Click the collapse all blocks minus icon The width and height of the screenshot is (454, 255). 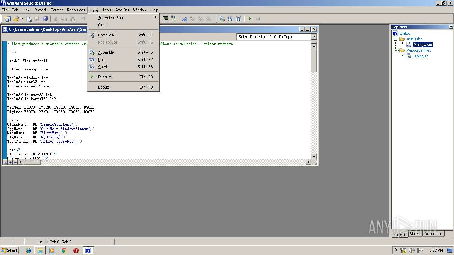pyautogui.click(x=15, y=162)
